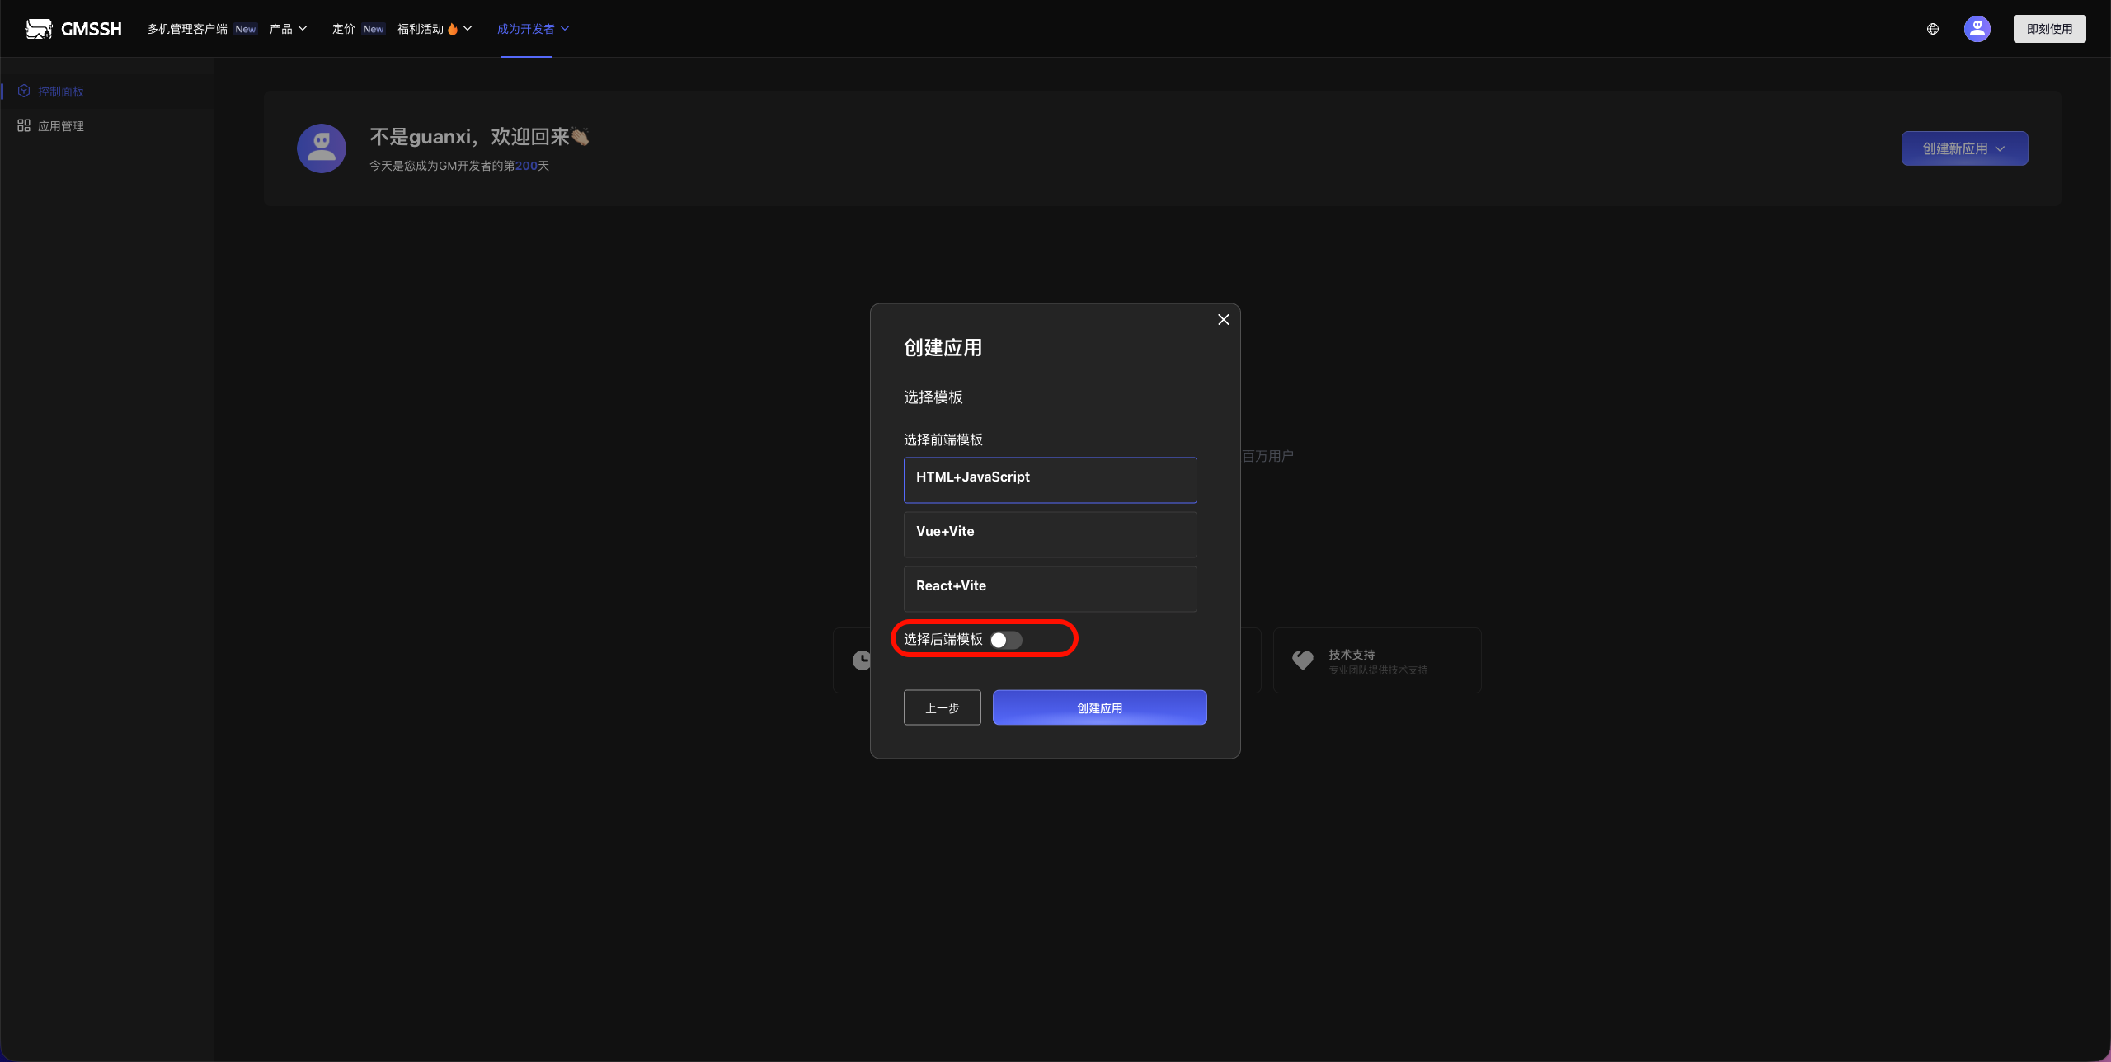Select the HTML+JavaScript template option
2111x1062 pixels.
pyautogui.click(x=1050, y=480)
